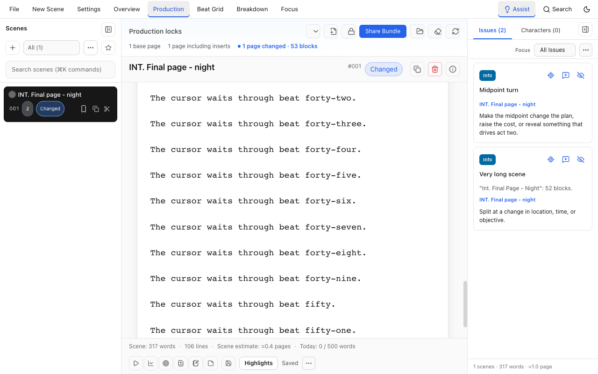
Task: Open the line chart stats icon
Action: click(x=151, y=363)
